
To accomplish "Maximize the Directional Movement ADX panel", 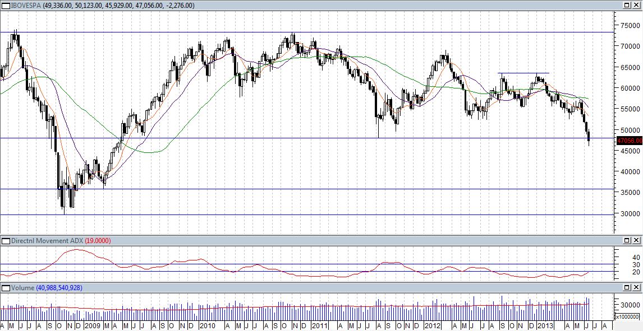I will (x=627, y=241).
